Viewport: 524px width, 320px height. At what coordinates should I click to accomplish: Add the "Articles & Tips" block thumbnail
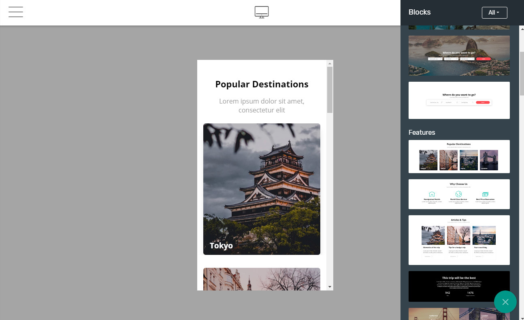[459, 240]
